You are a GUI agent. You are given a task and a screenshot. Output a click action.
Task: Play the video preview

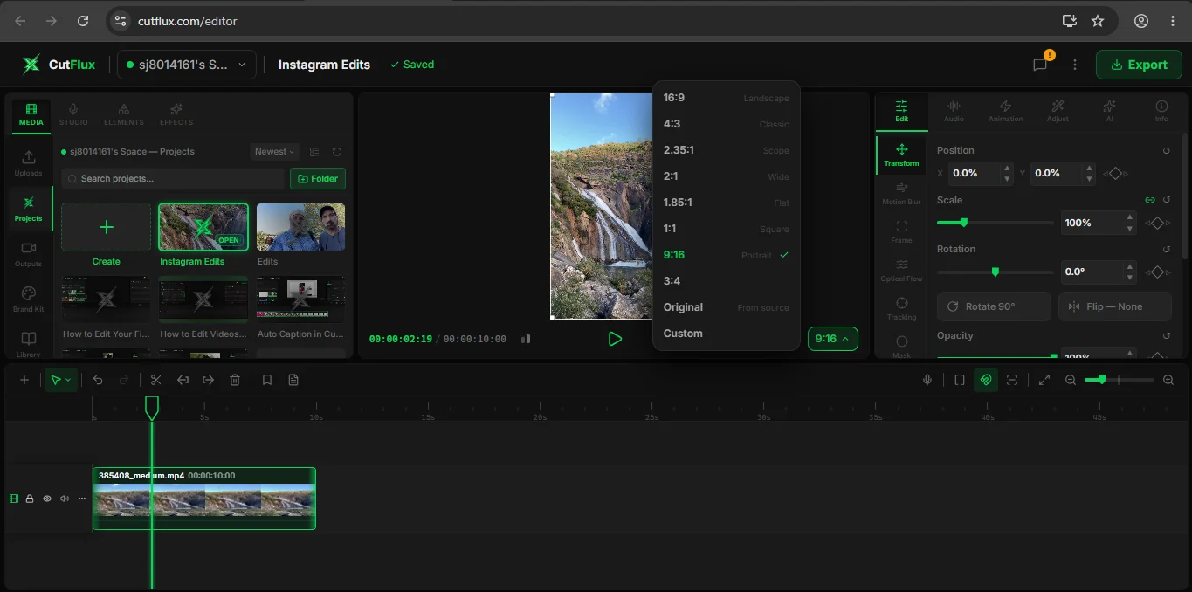point(615,339)
